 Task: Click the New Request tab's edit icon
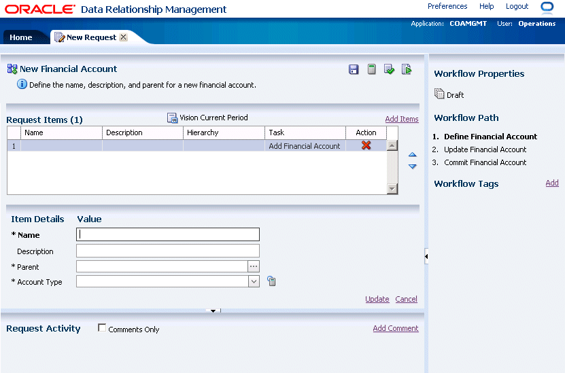pos(59,37)
